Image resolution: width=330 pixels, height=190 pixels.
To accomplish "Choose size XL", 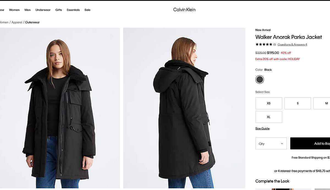I will [x=269, y=117].
